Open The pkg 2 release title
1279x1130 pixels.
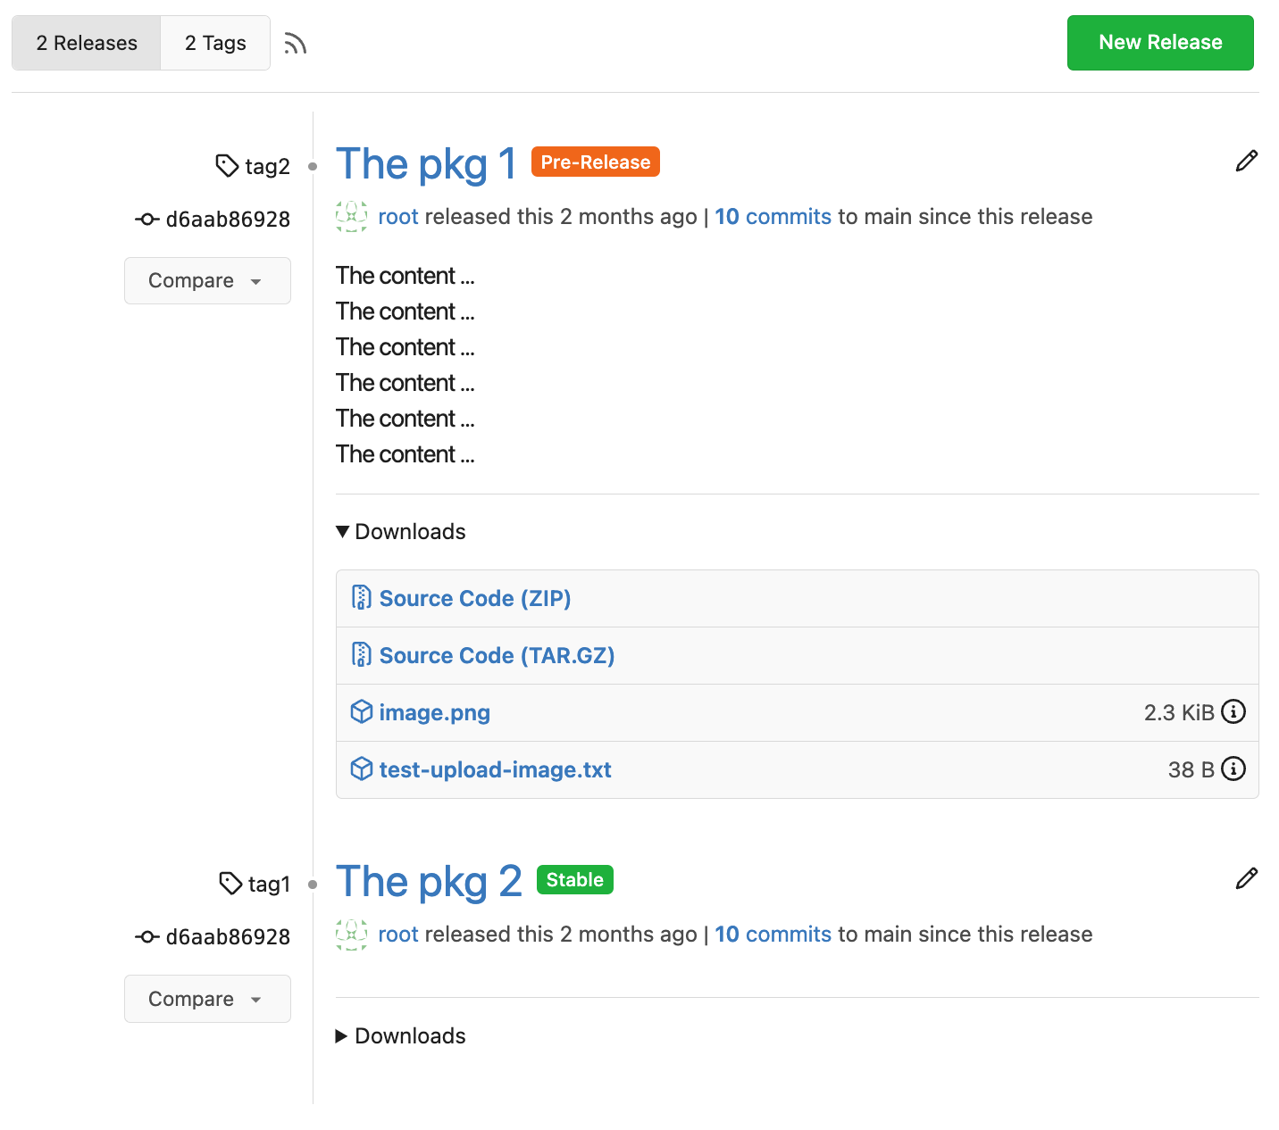point(429,882)
